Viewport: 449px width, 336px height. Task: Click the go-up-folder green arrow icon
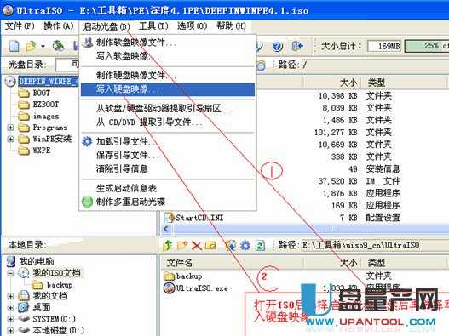(x=168, y=245)
